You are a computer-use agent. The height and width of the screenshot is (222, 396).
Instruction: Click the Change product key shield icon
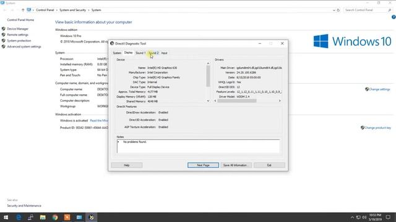point(363,128)
